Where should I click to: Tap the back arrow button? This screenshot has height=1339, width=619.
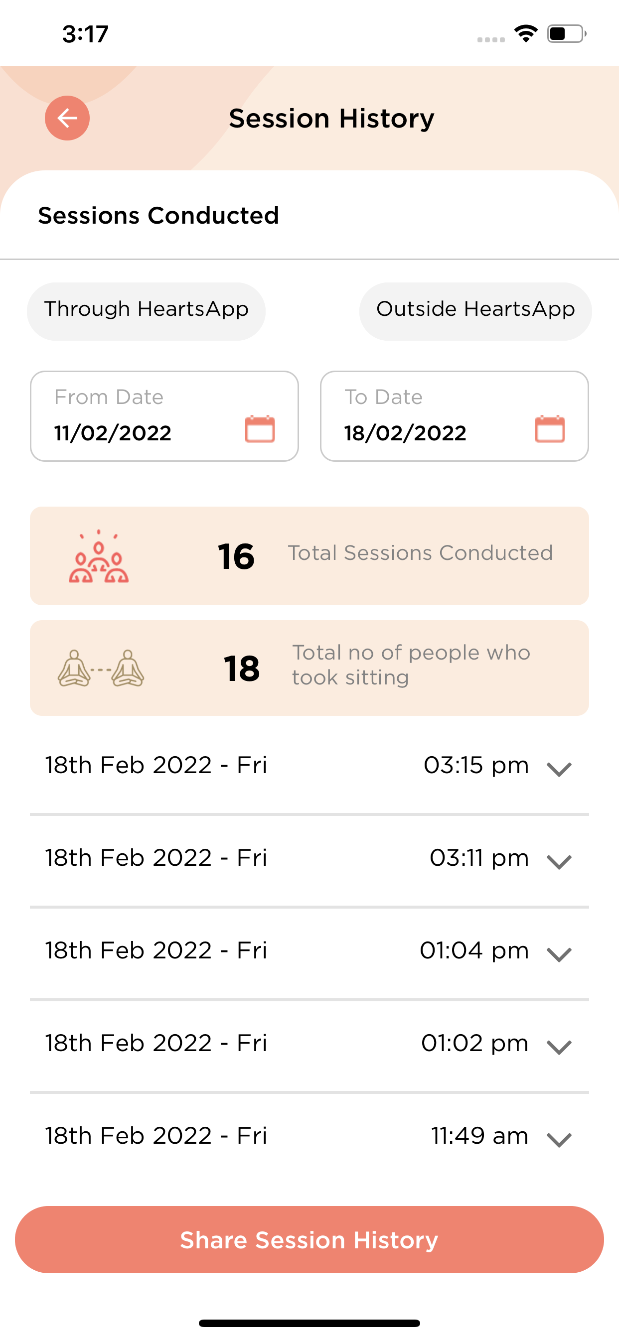pyautogui.click(x=67, y=118)
